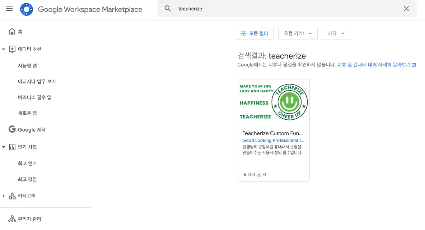This screenshot has width=425, height=230.
Task: Click the search magnifier icon
Action: pos(168,9)
